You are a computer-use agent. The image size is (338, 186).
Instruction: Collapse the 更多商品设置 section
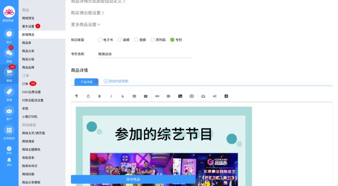tap(86, 24)
